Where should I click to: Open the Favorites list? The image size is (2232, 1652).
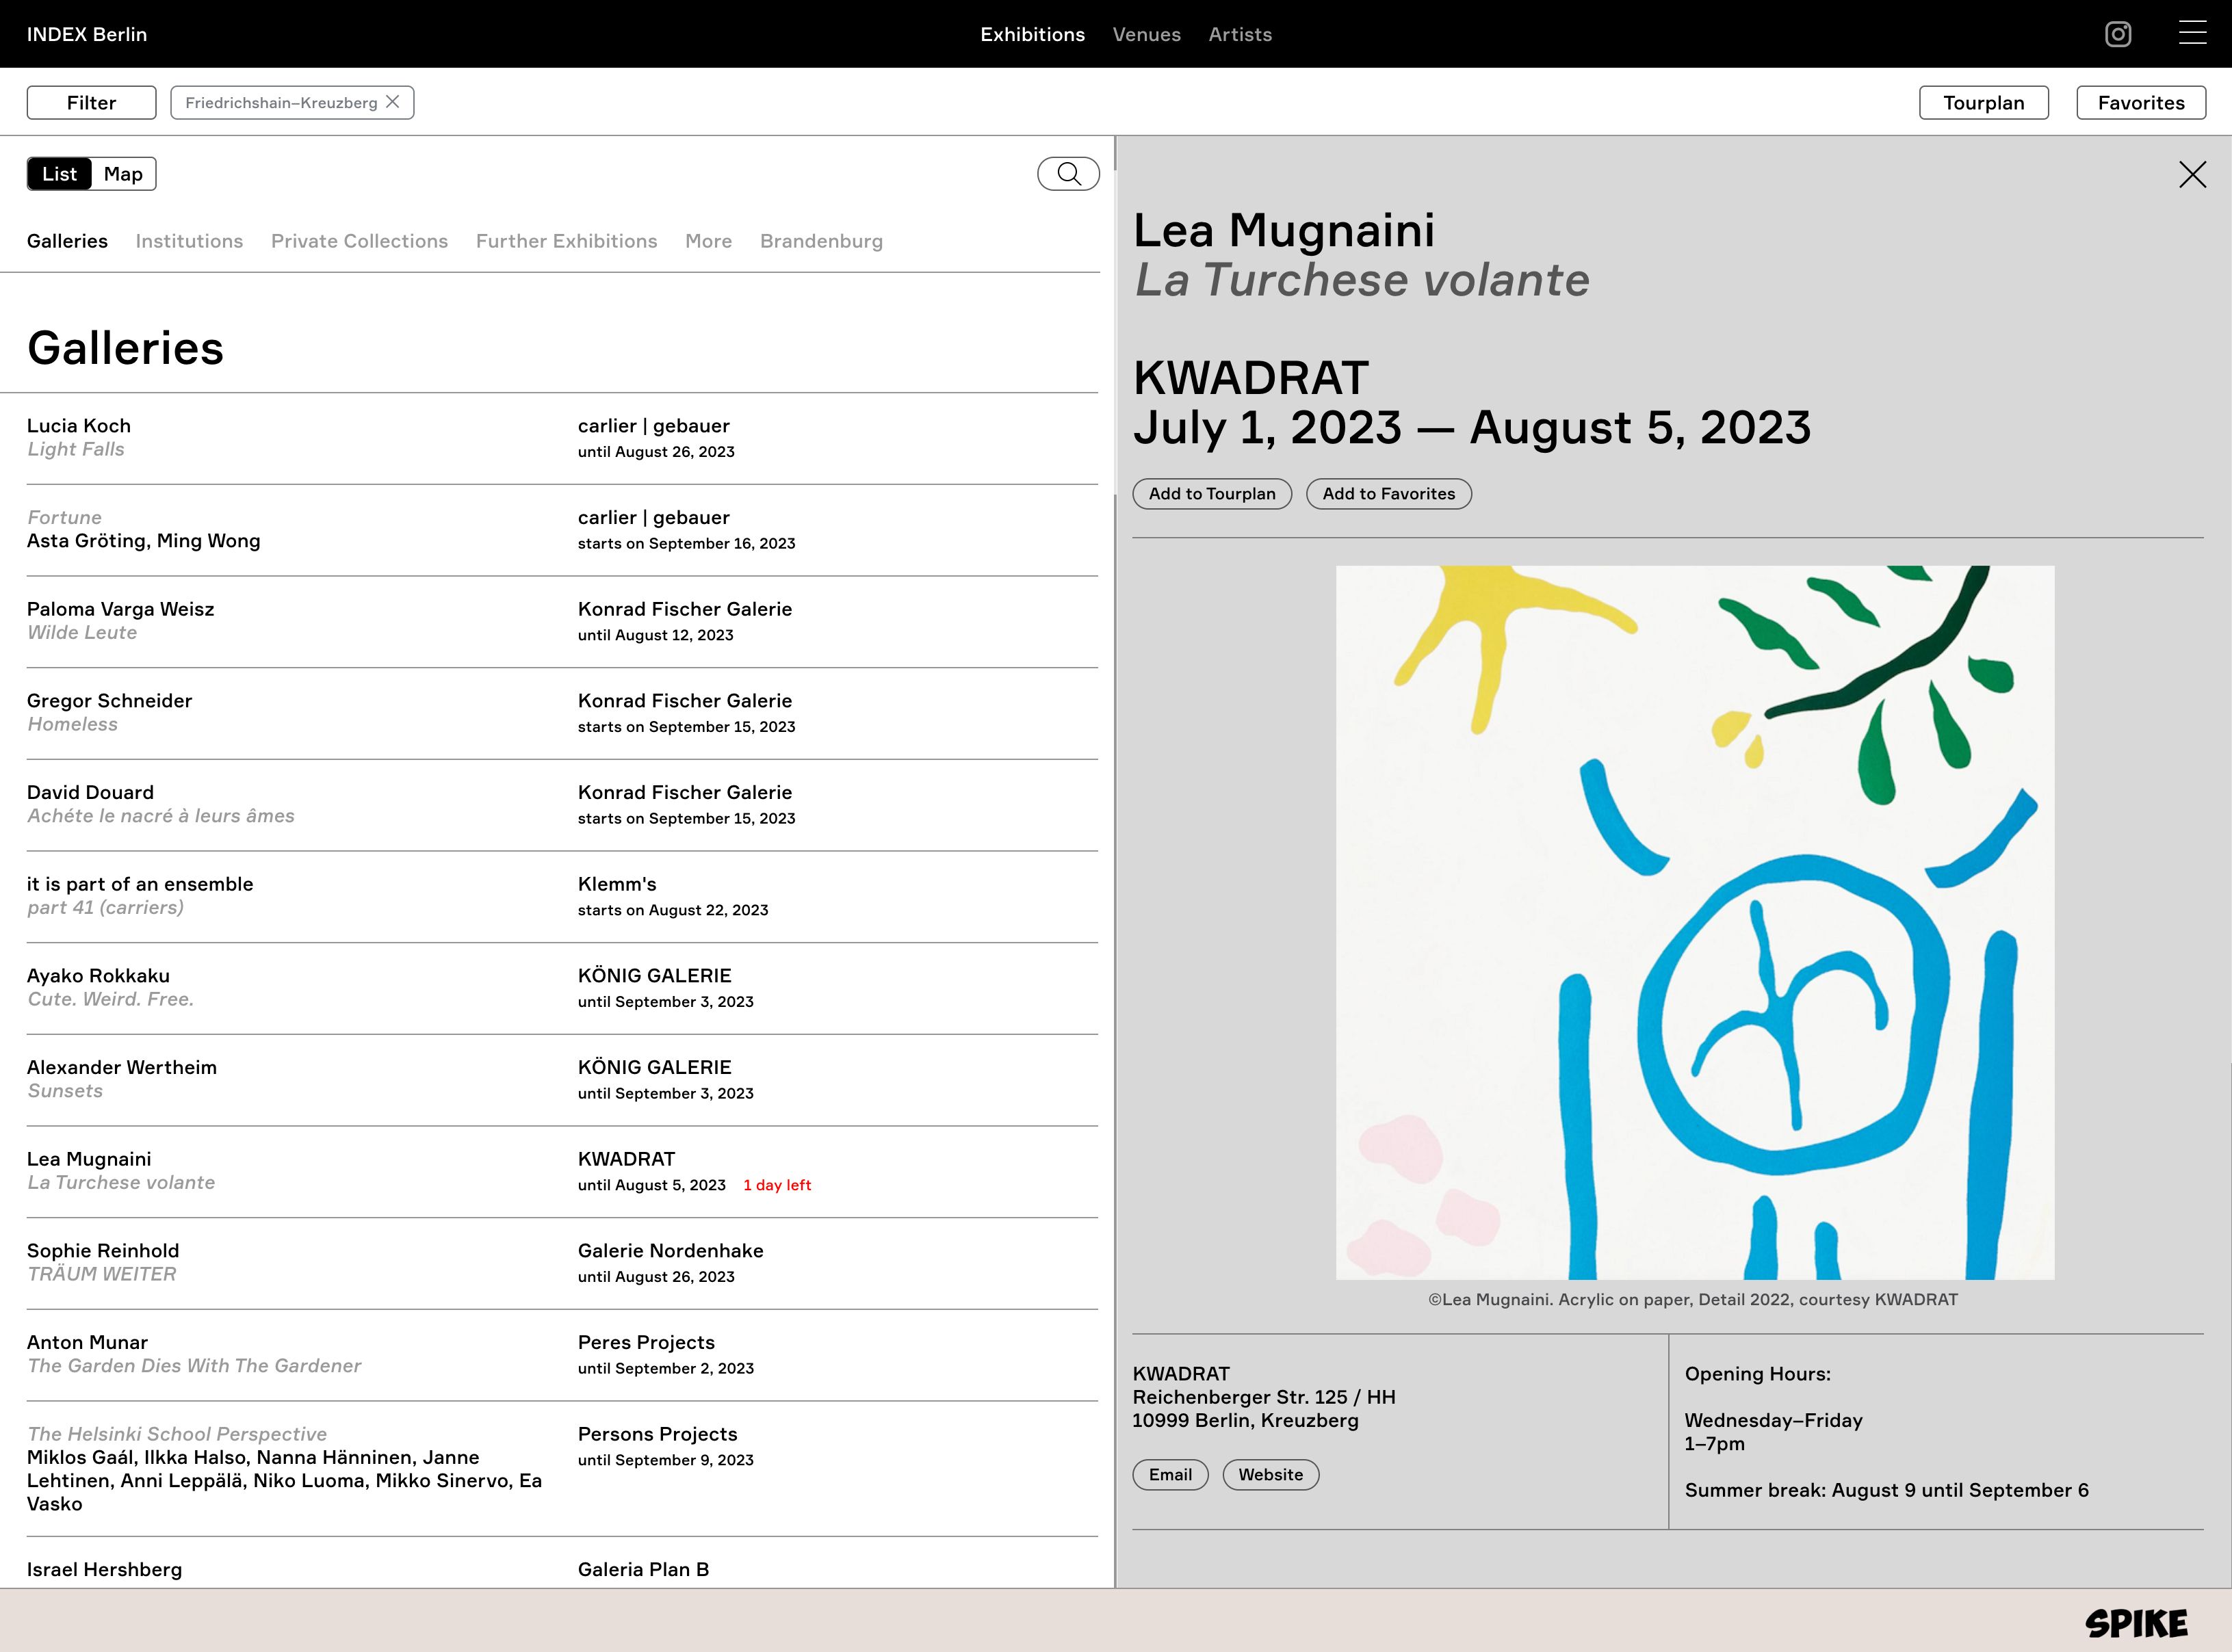pos(2141,103)
